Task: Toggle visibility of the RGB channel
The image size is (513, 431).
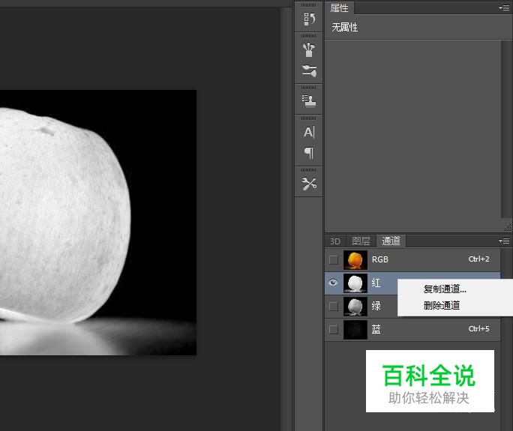Action: point(334,259)
